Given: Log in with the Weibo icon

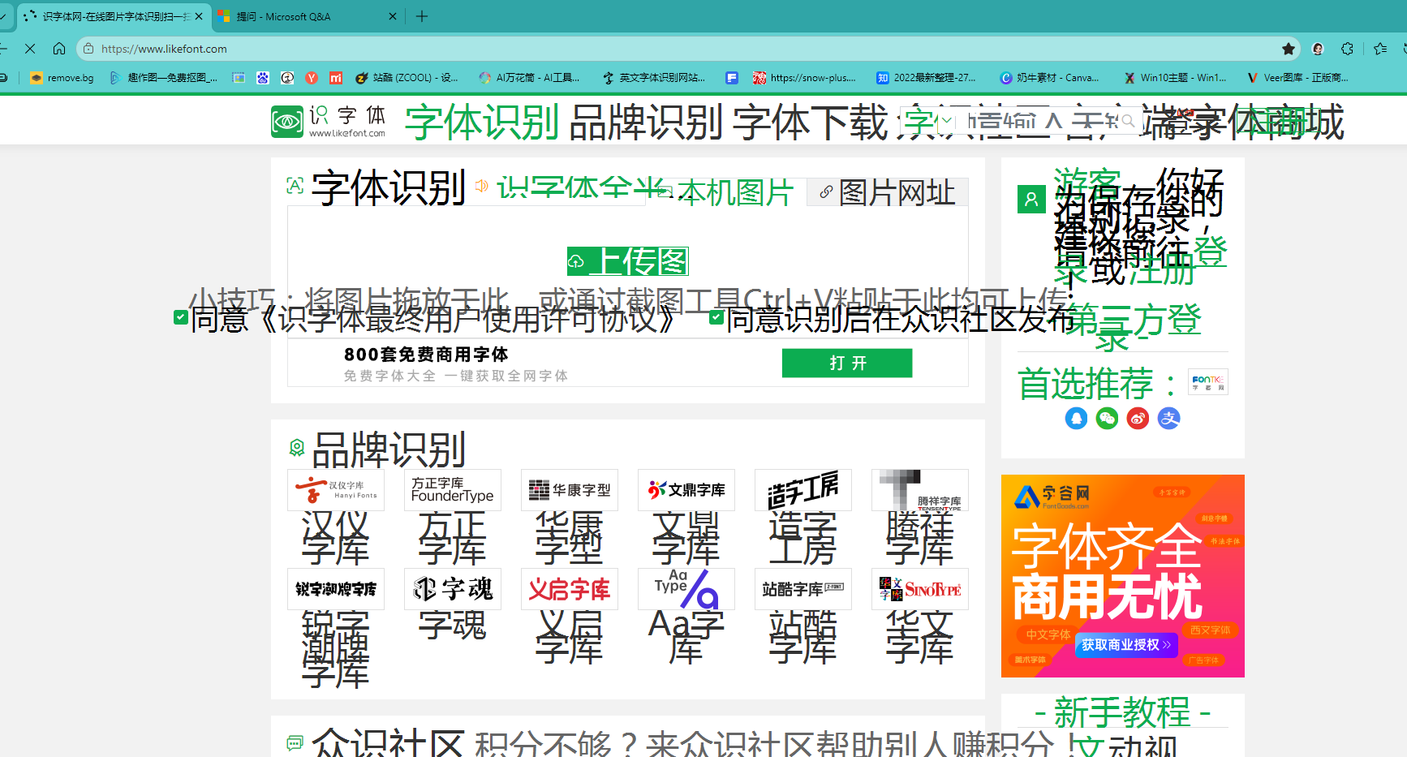Looking at the screenshot, I should (x=1138, y=419).
